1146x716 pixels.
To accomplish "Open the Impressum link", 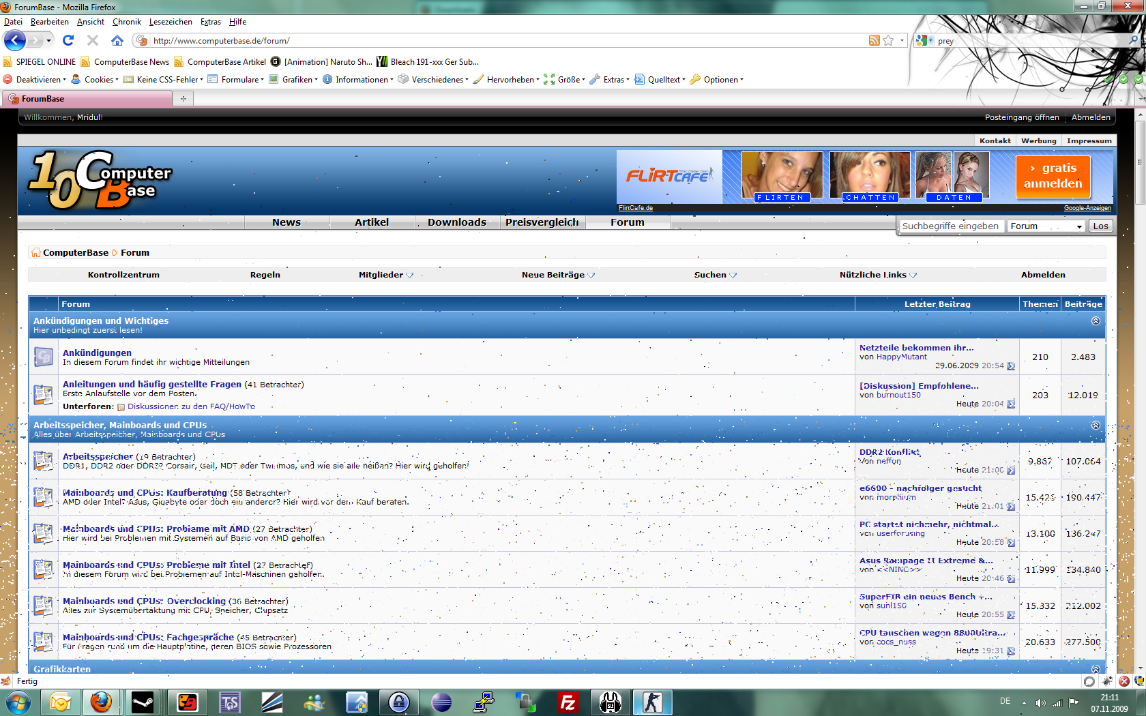I will coord(1089,141).
